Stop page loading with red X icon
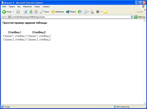The height and width of the screenshot is (109, 147). [26, 12]
